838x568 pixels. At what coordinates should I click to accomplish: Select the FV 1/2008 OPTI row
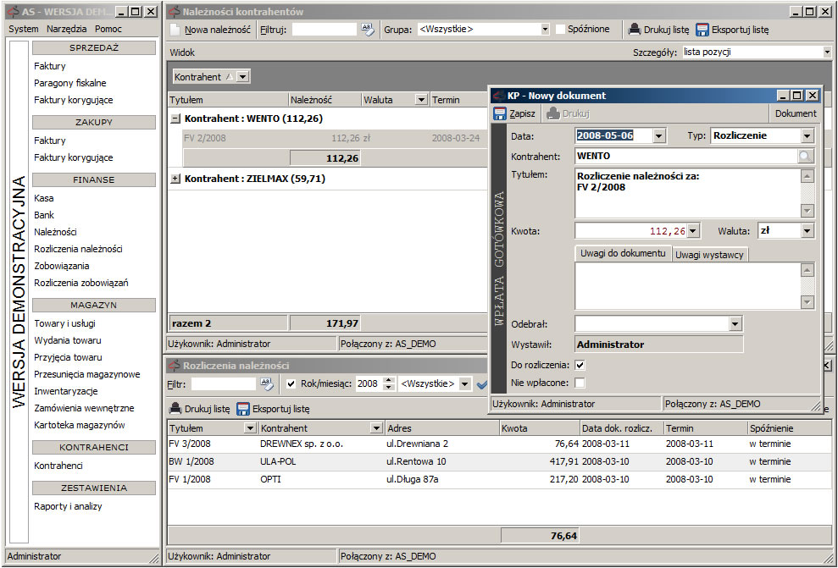point(499,479)
